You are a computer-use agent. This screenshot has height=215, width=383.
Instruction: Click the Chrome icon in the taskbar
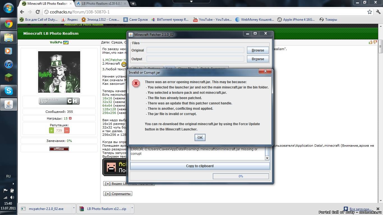click(8, 24)
